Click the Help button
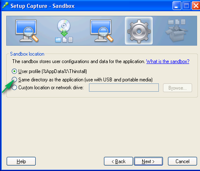Image resolution: width=200 pixels, height=171 pixels. [x=21, y=161]
